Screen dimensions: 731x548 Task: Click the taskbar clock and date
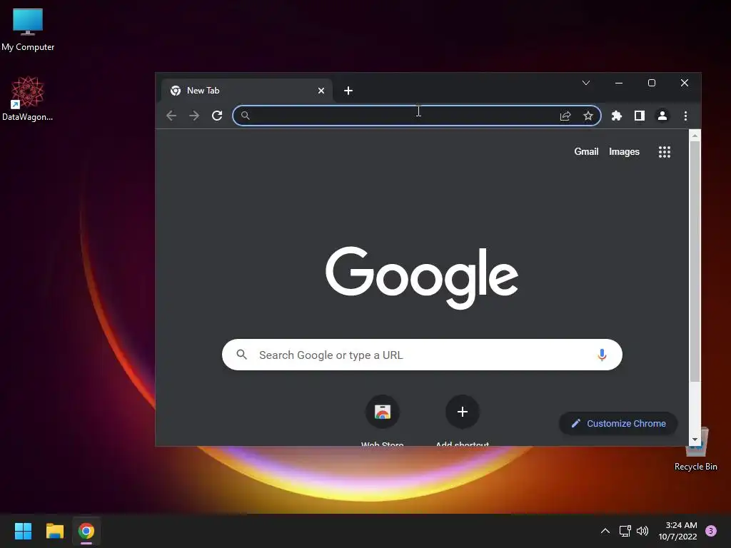pyautogui.click(x=677, y=531)
